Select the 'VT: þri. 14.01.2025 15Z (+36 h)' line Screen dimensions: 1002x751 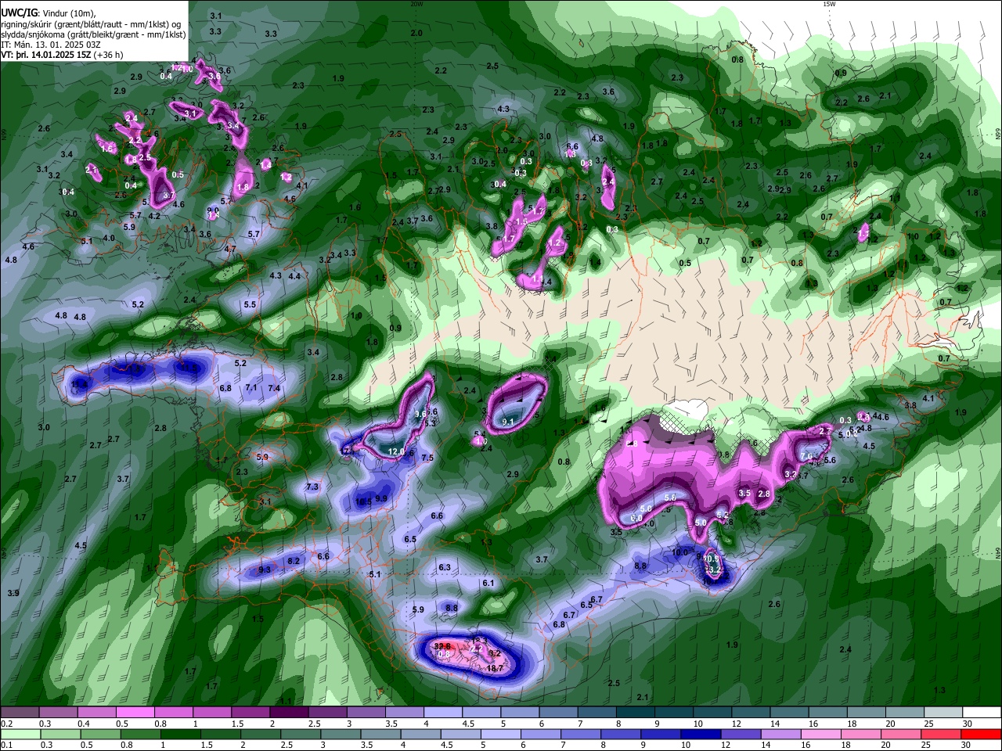coord(63,55)
